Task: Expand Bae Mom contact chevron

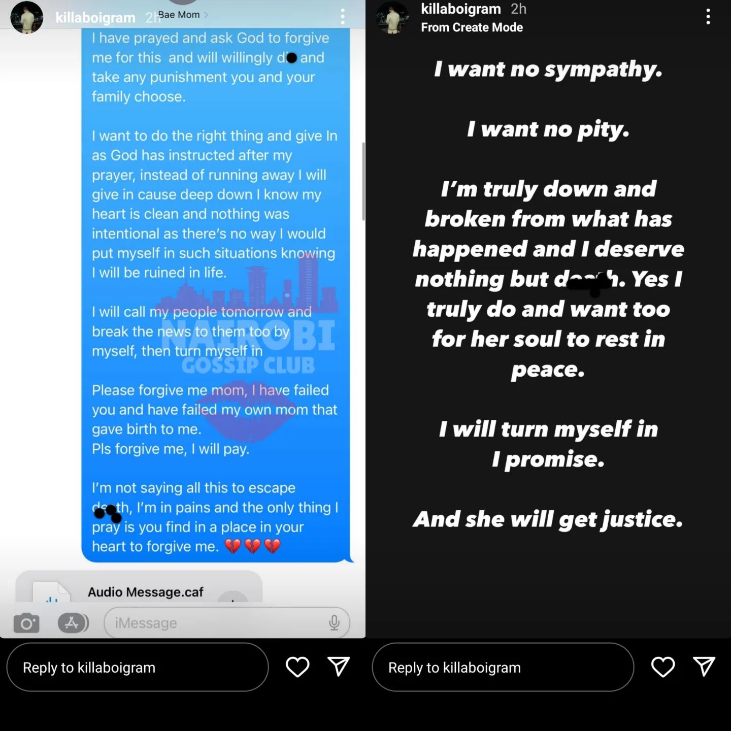Action: click(x=206, y=15)
